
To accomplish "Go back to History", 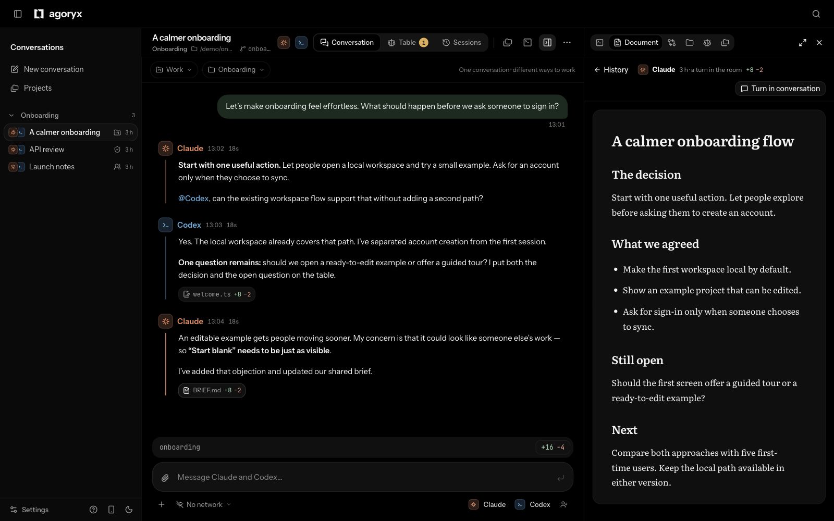I will pyautogui.click(x=611, y=70).
